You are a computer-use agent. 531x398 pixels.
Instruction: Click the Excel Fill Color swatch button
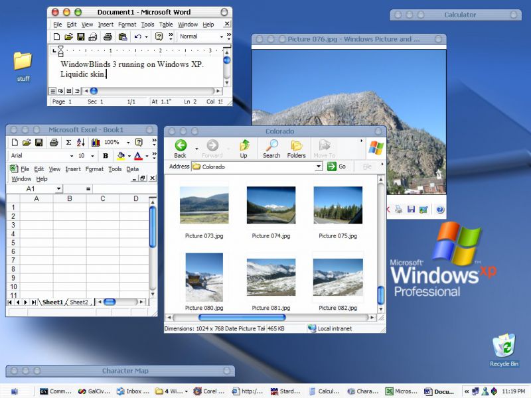click(x=120, y=156)
